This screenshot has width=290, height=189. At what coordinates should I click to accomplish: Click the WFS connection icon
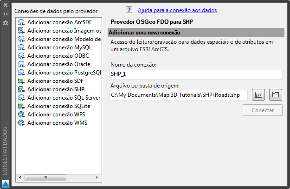[x=21, y=115]
